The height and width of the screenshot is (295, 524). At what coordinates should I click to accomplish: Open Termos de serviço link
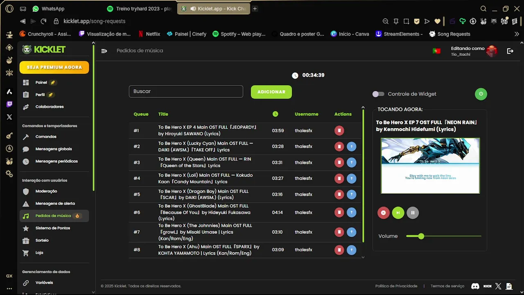(x=447, y=286)
